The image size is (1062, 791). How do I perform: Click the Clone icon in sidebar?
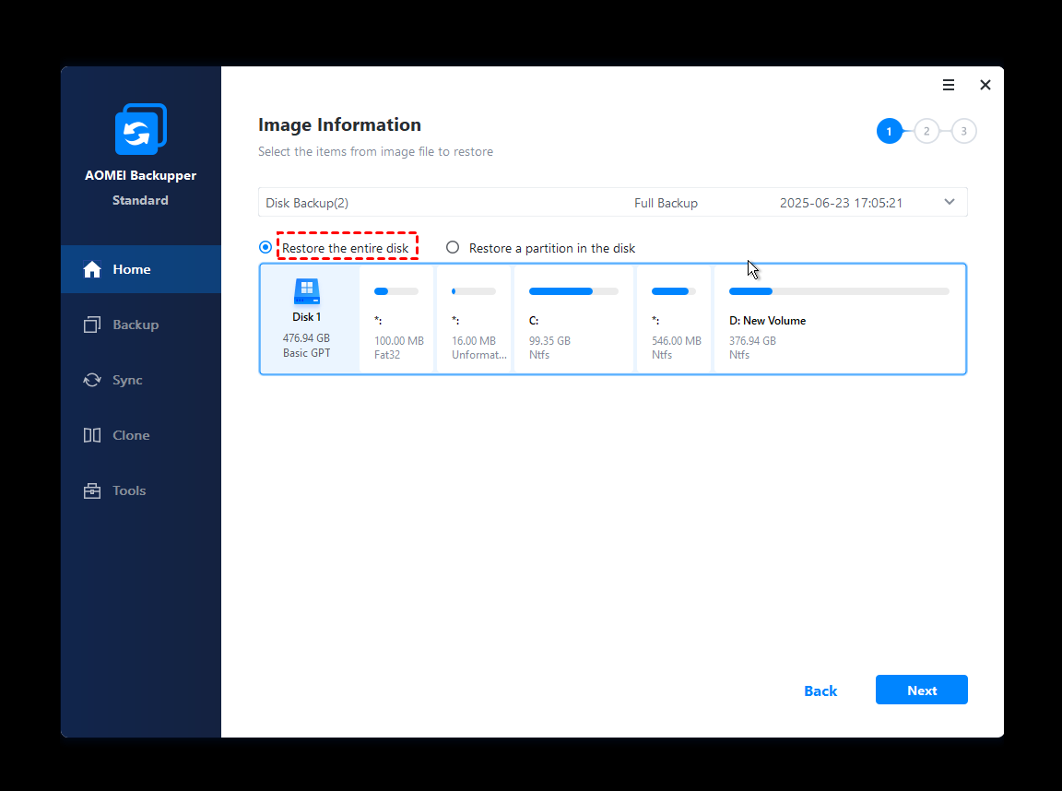click(92, 435)
